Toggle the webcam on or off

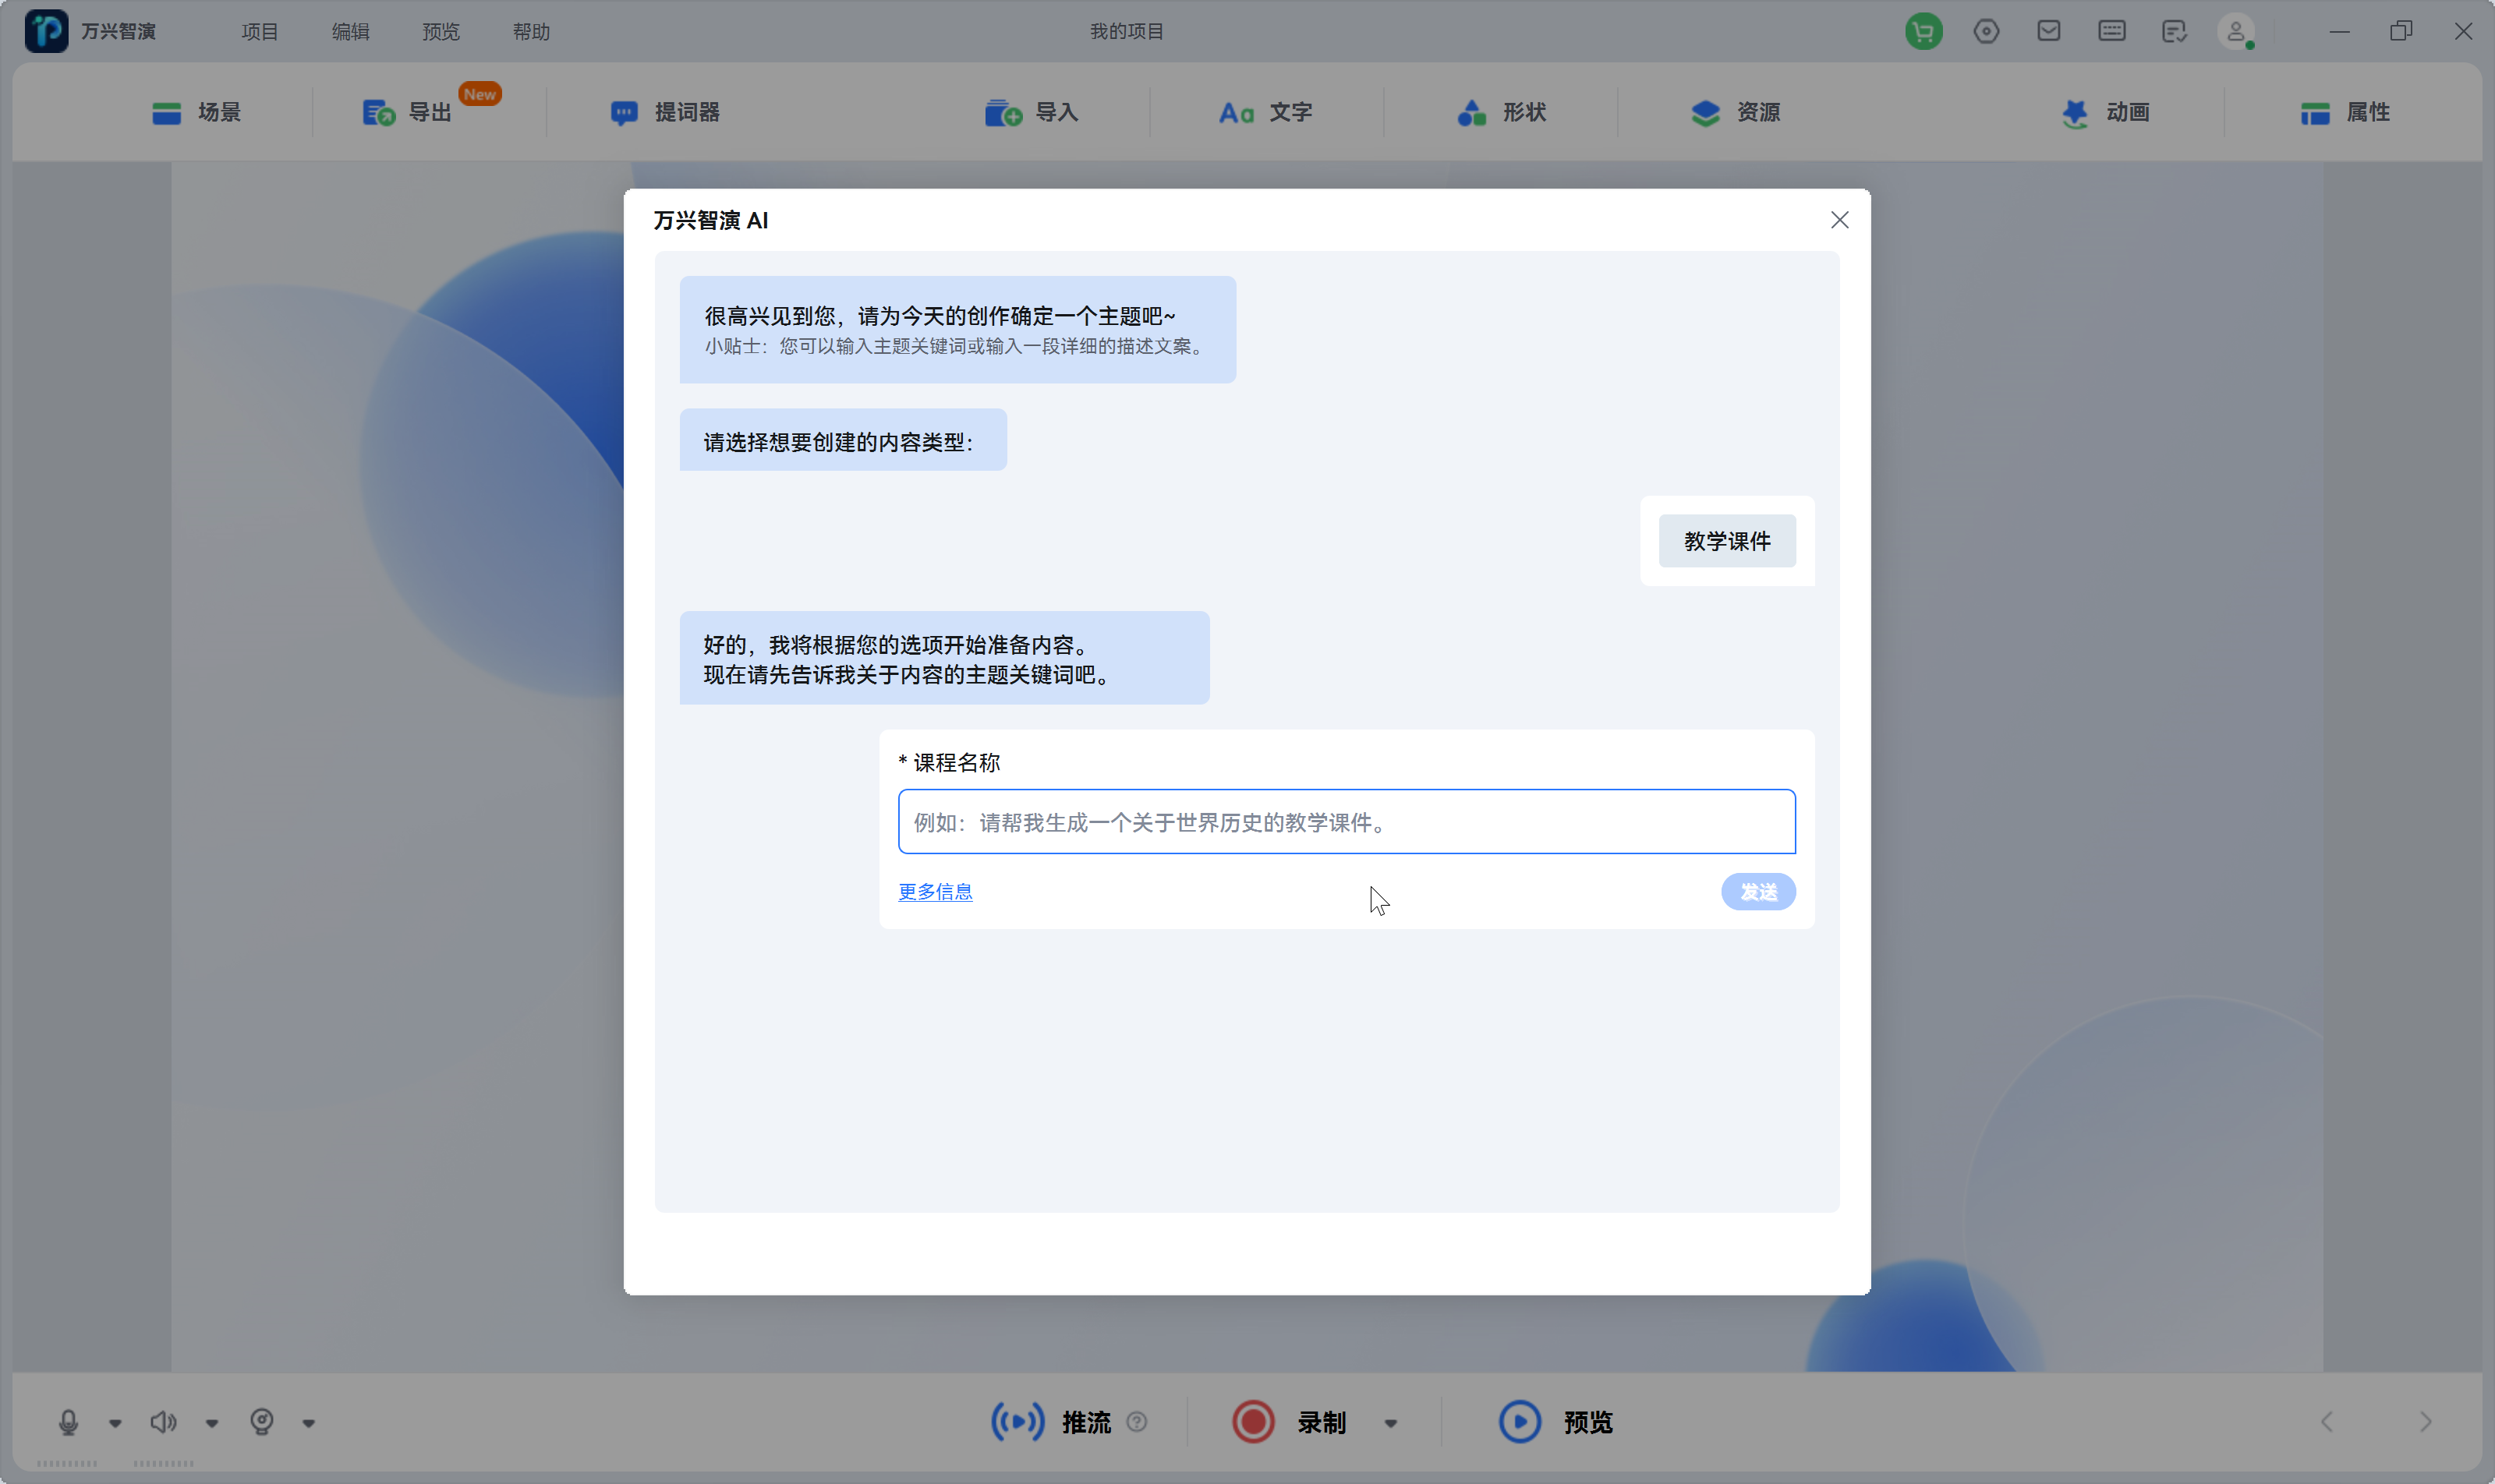pos(261,1421)
